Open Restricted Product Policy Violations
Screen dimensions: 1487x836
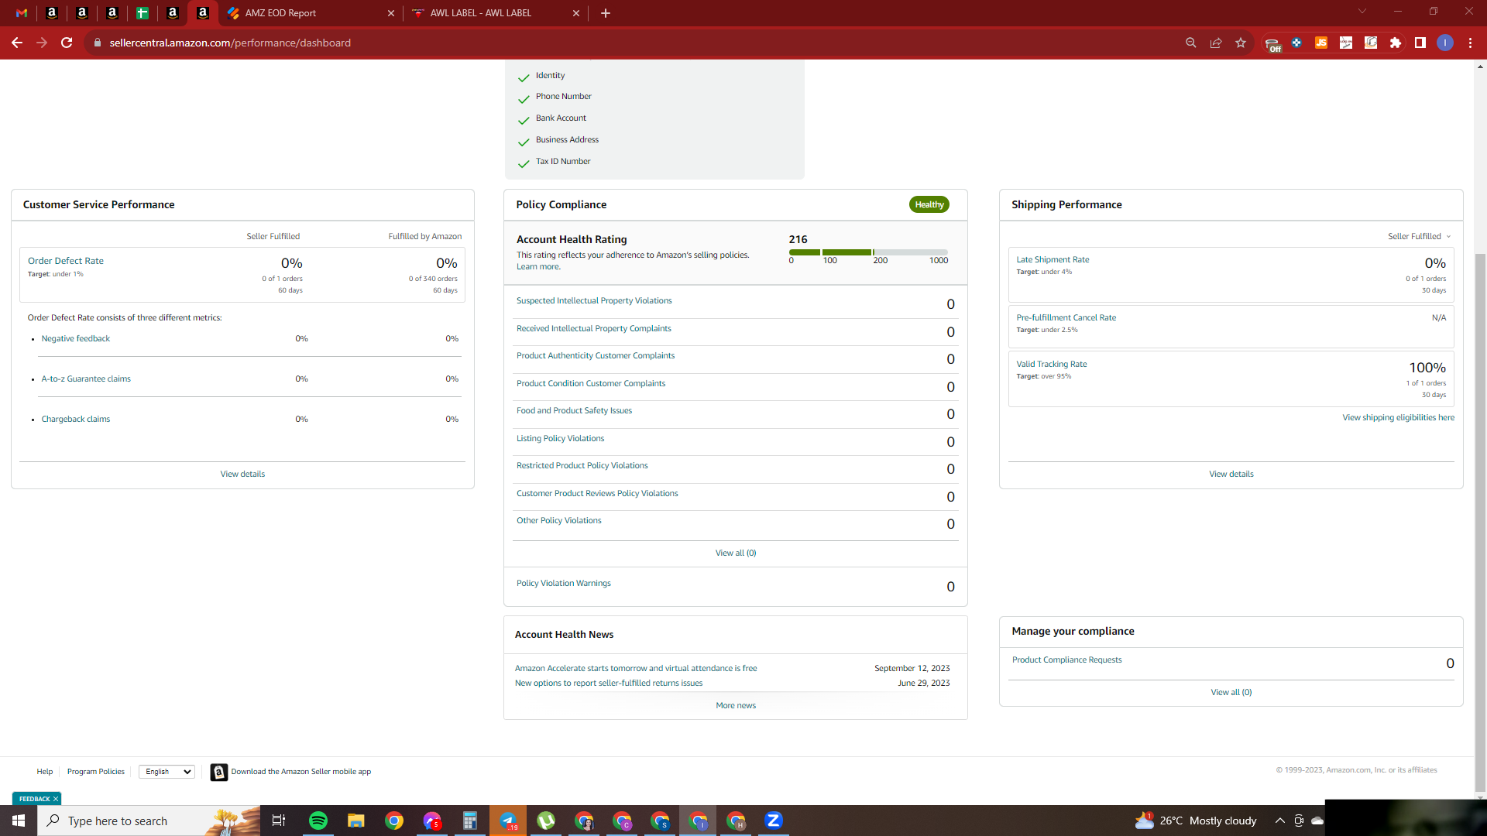[582, 465]
